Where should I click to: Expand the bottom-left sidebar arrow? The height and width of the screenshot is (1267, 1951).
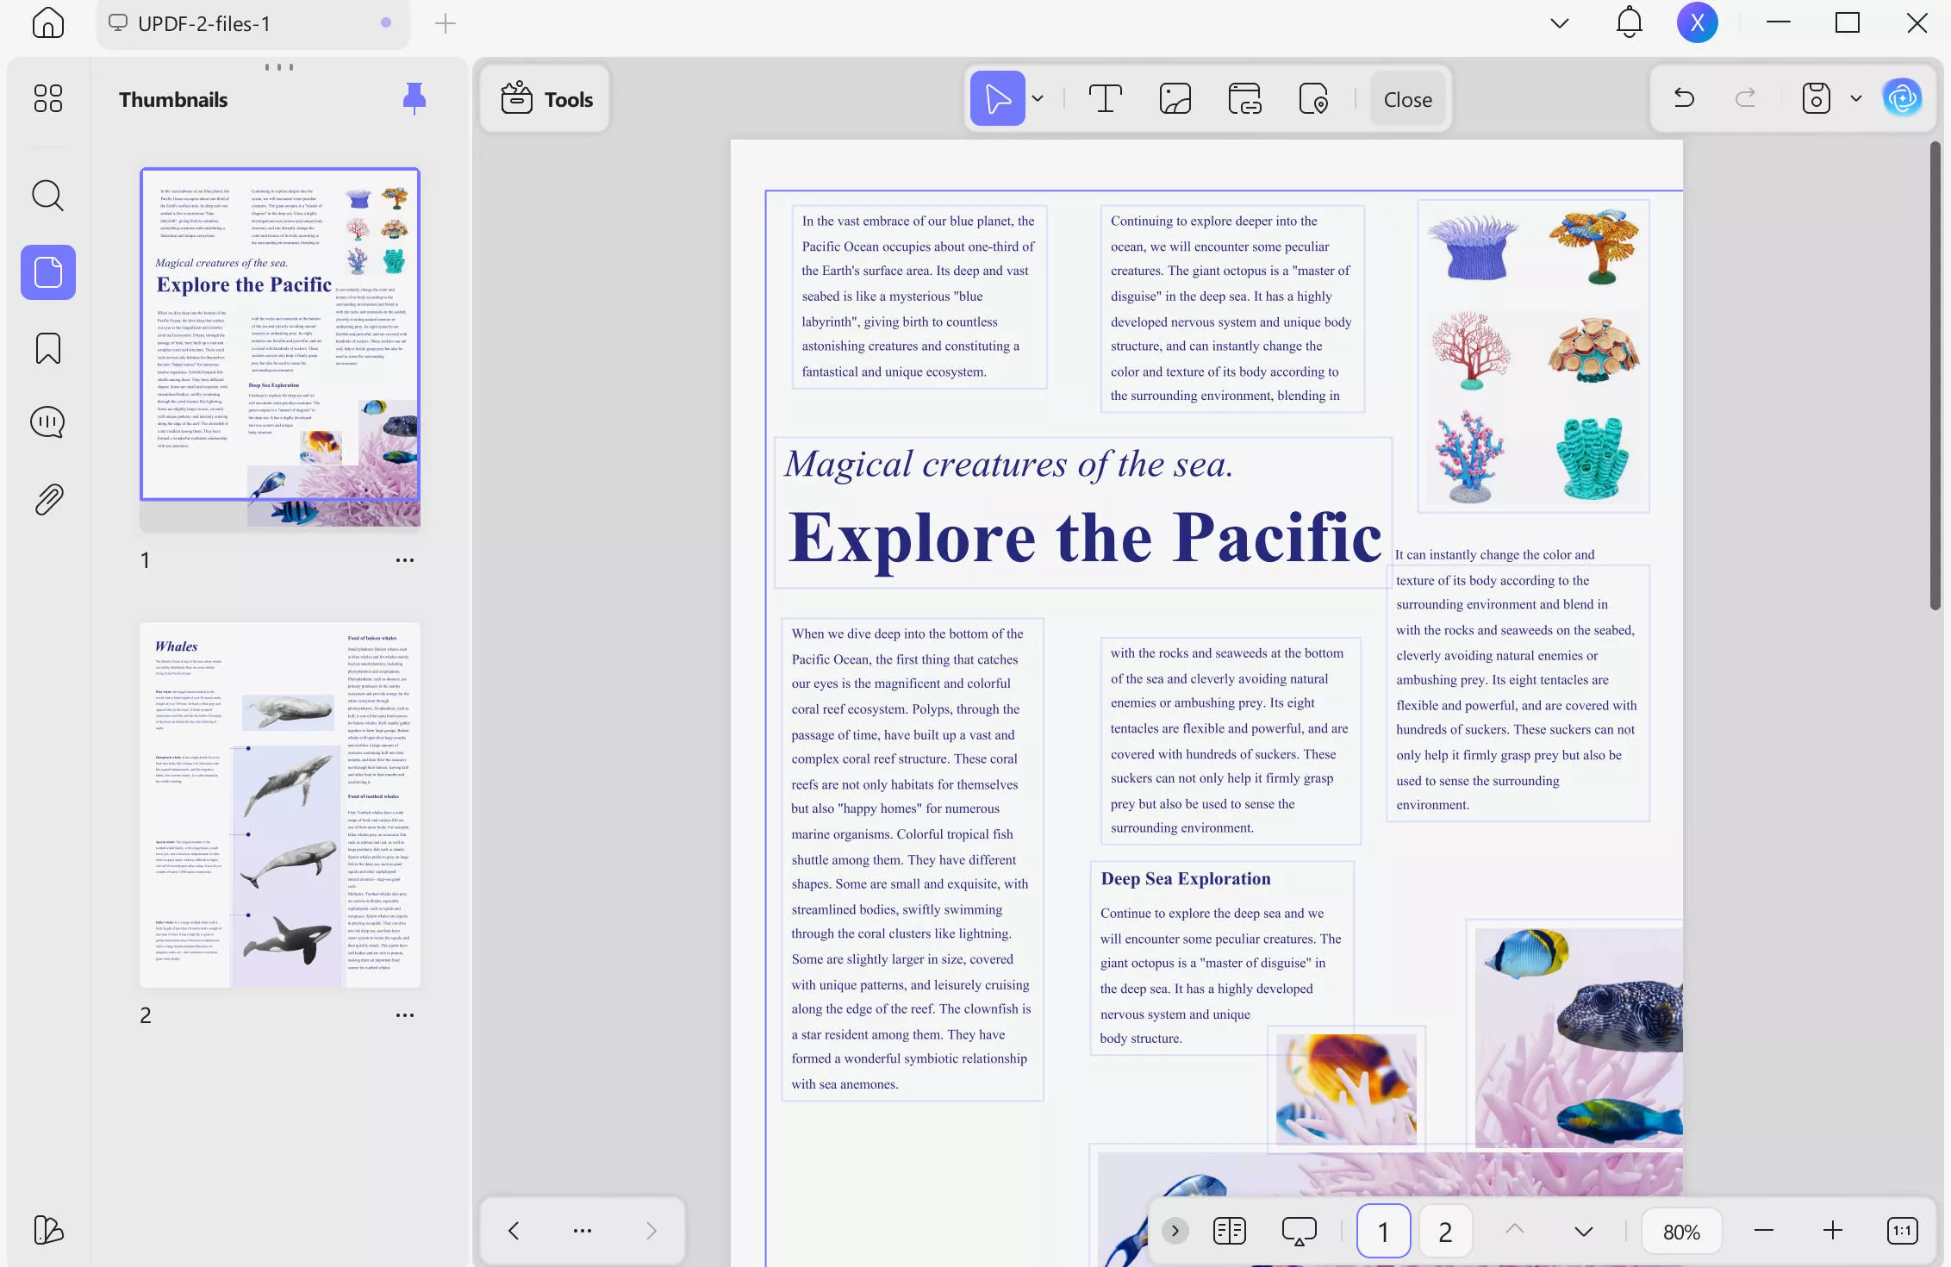click(1175, 1231)
